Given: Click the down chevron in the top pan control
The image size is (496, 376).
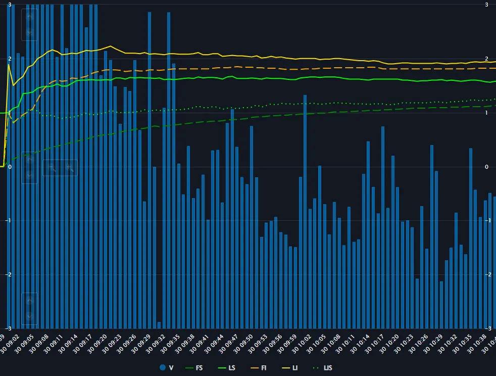Looking at the screenshot, I should pos(29,32).
